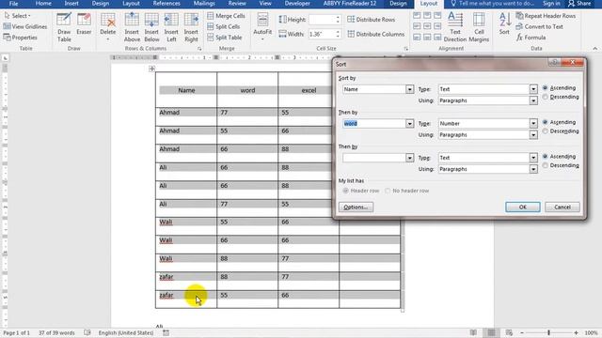The width and height of the screenshot is (602, 338).
Task: Select Ascending for second Then by
Action: 559,157
